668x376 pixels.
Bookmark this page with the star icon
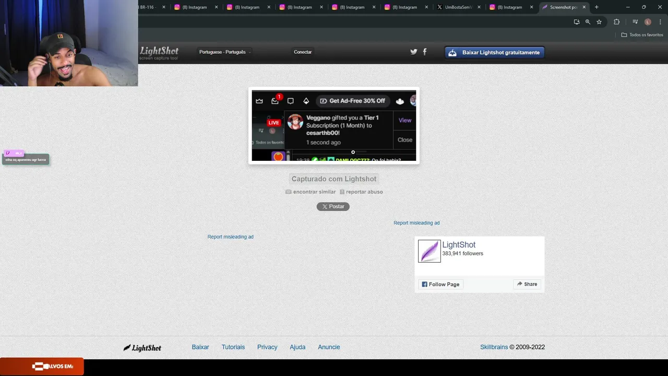coord(599,22)
